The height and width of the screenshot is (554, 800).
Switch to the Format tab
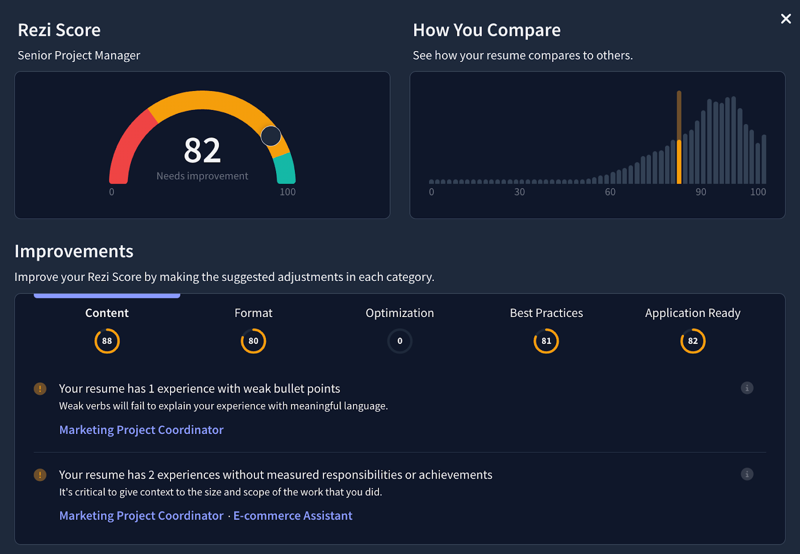(x=253, y=313)
